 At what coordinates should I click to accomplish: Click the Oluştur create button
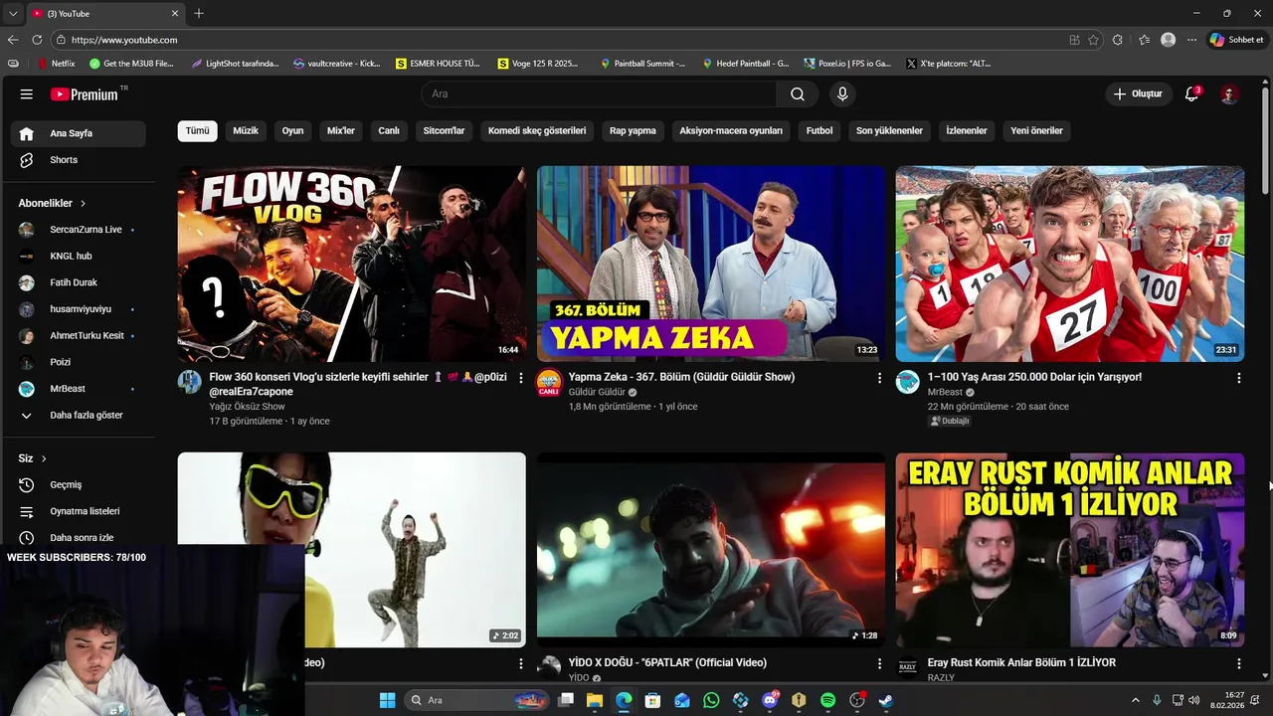[1137, 94]
